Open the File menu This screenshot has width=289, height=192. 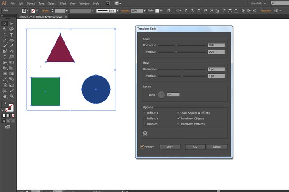pyautogui.click(x=13, y=3)
